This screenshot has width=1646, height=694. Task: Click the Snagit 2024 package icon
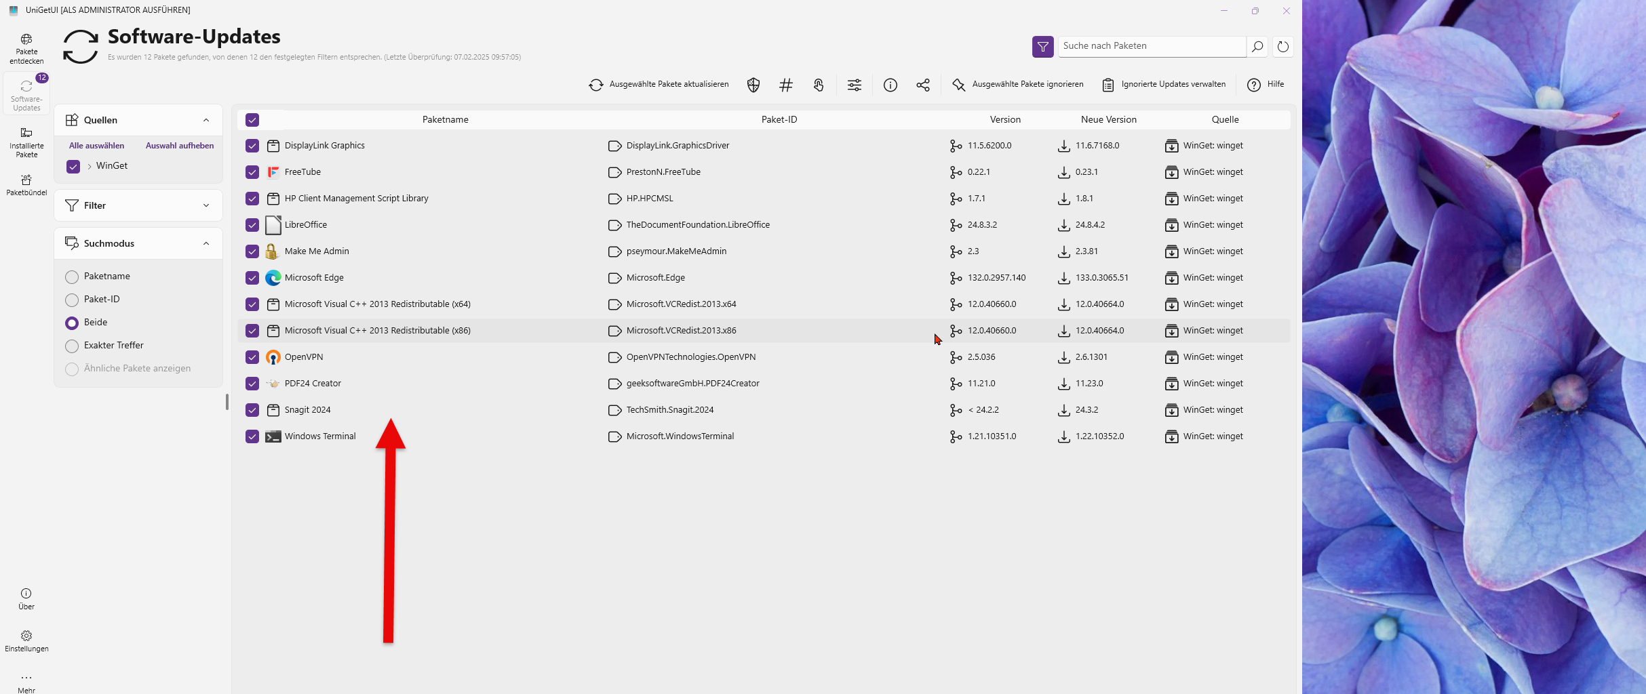pos(273,410)
